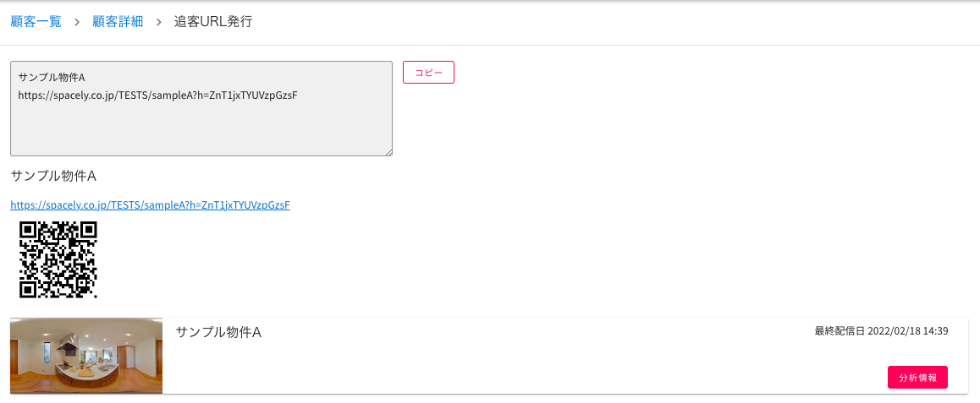Go to 顧客一覧 breadcrumb link
The width and height of the screenshot is (980, 403).
36,22
